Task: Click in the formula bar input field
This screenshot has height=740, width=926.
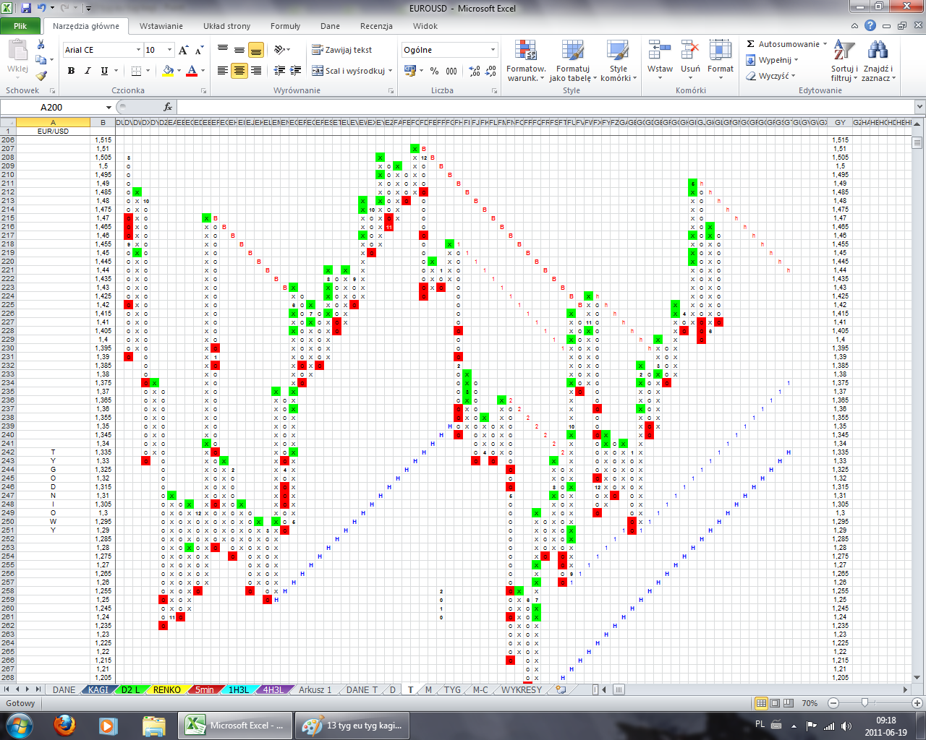Action: [x=506, y=107]
